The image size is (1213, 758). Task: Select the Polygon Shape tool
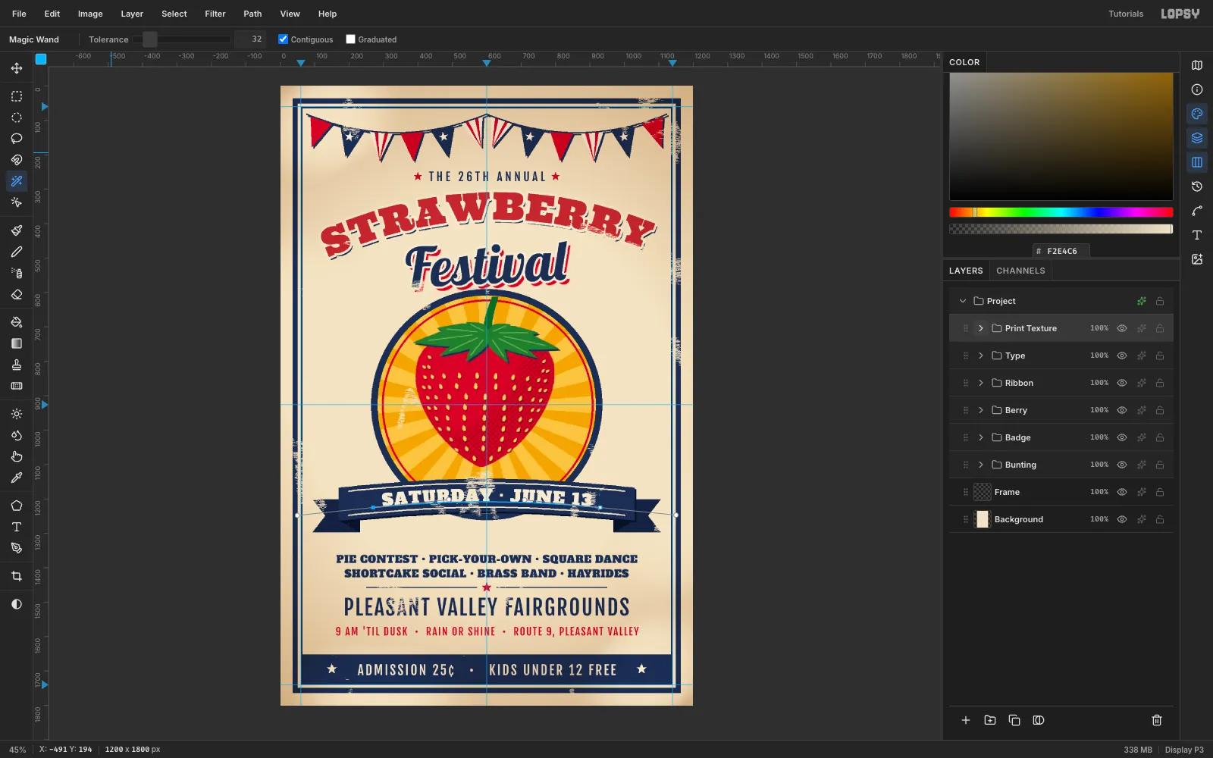(17, 506)
